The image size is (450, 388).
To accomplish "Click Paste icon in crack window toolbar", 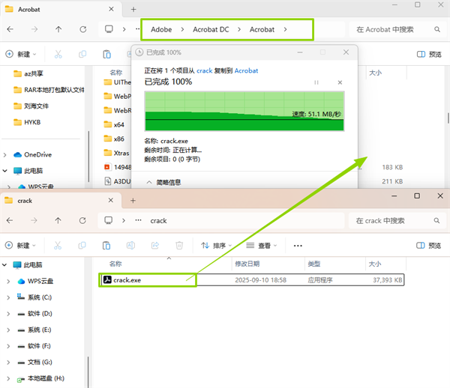I will [106, 245].
